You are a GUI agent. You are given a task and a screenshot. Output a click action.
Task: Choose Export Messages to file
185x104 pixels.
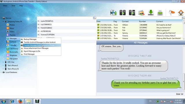pos(41,51)
